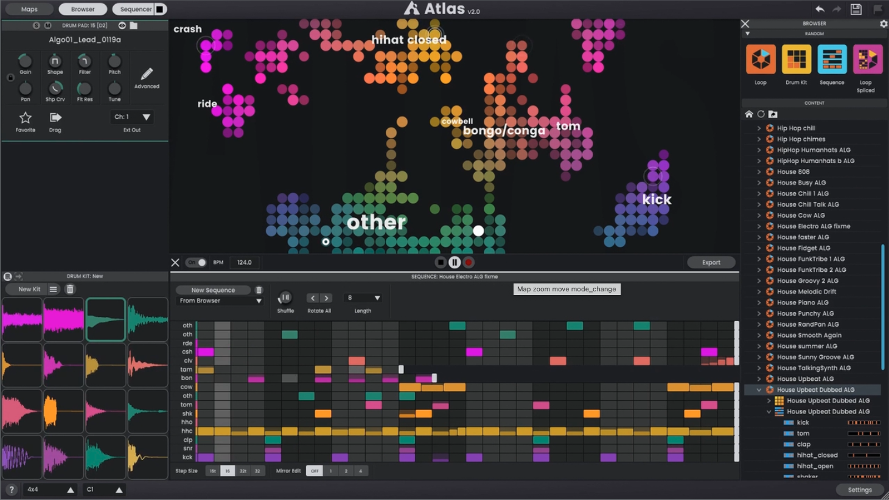Expand the Hip Hop chill item
889x500 pixels.
(x=759, y=128)
